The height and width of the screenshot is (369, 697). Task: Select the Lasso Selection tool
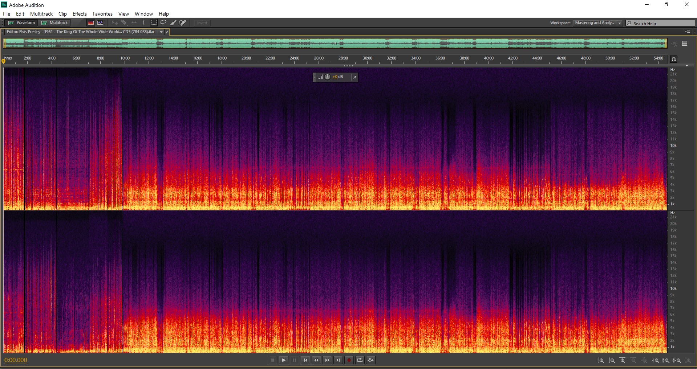click(163, 23)
